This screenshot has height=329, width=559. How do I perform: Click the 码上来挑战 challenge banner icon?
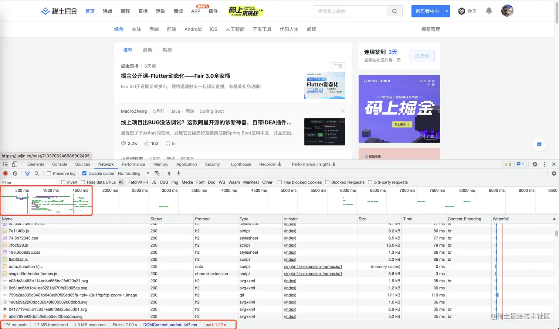[x=245, y=11]
